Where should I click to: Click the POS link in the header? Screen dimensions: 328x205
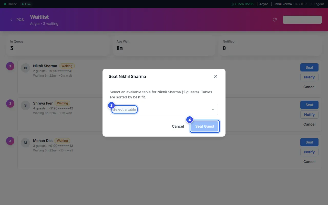[x=20, y=20]
